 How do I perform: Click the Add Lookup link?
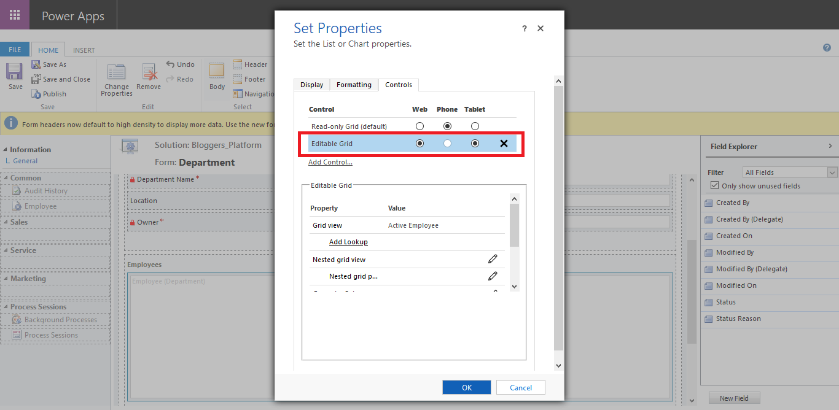pos(348,242)
